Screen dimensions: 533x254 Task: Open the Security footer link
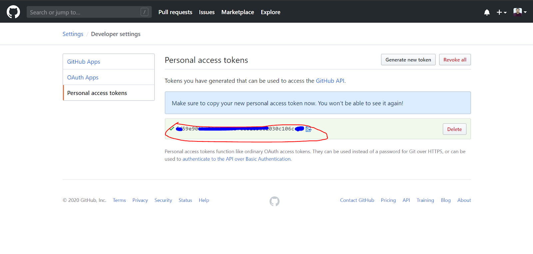[163, 200]
